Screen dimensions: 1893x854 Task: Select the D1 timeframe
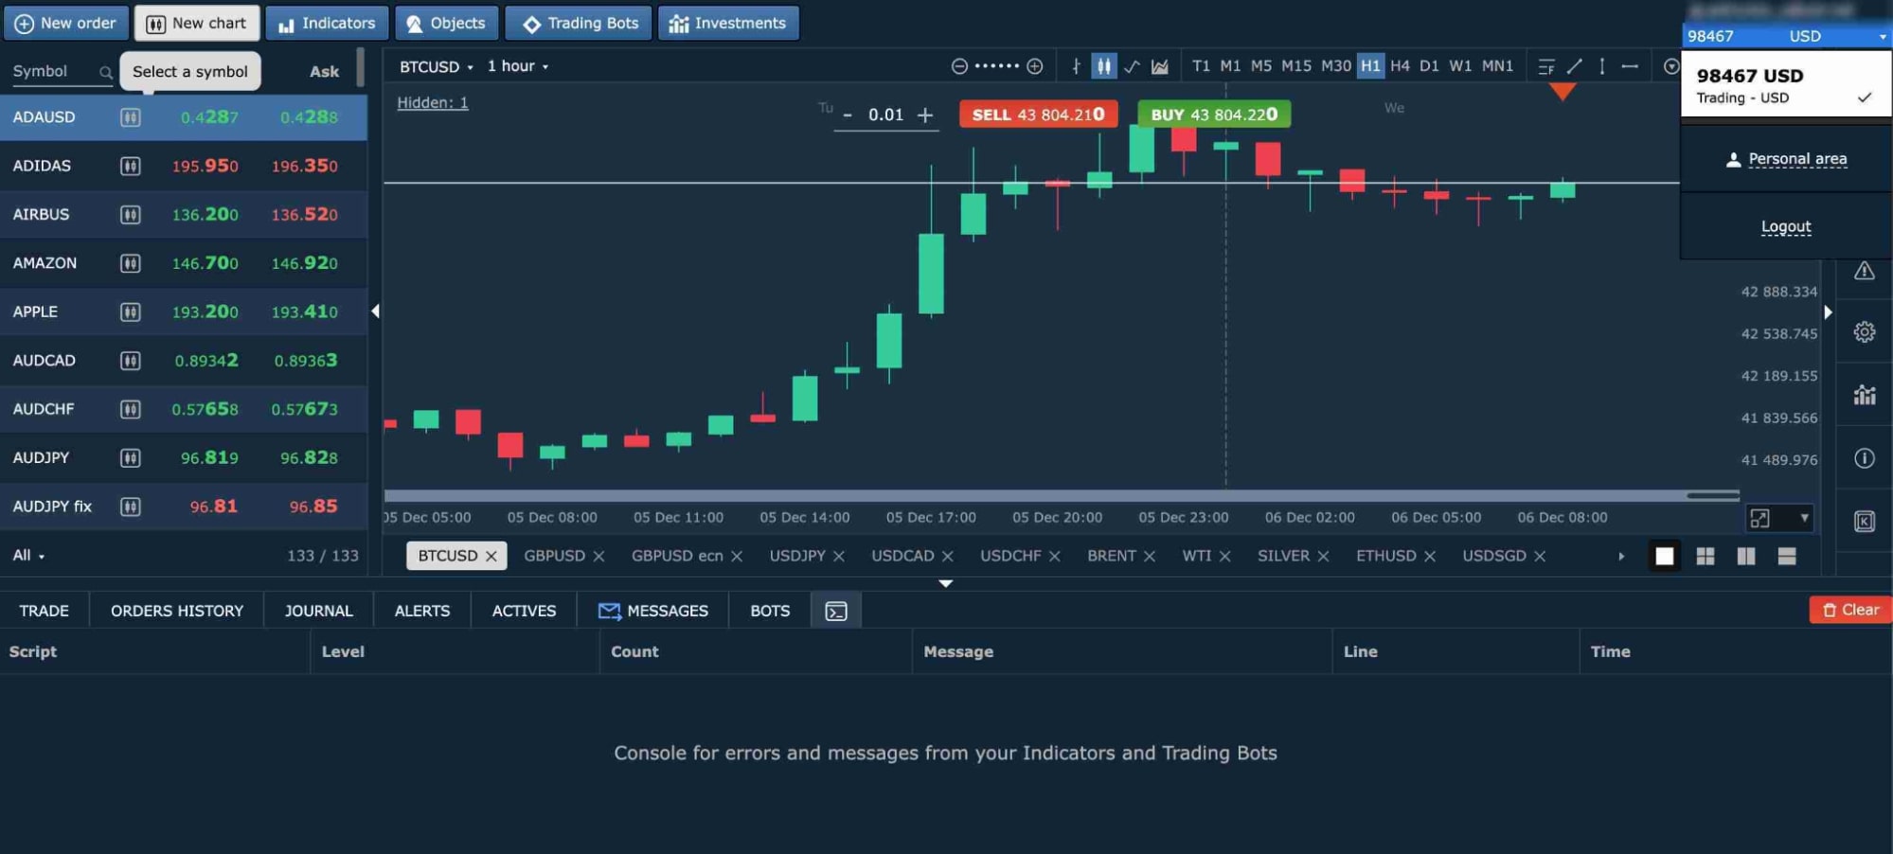pyautogui.click(x=1429, y=66)
